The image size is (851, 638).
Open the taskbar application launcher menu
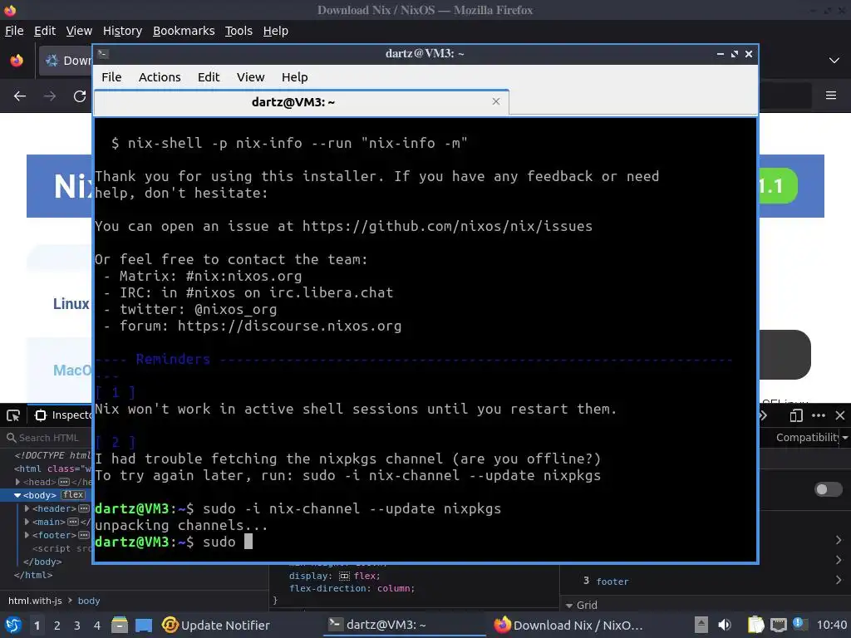pyautogui.click(x=13, y=625)
